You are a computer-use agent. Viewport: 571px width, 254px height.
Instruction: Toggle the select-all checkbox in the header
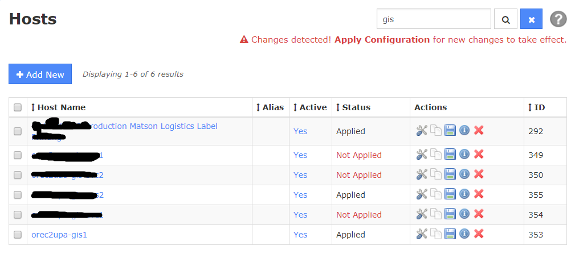pos(18,107)
